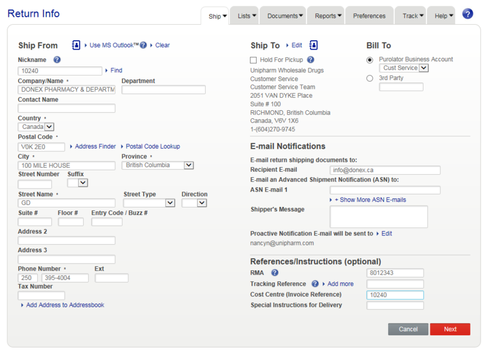Open the Documents tab menu
This screenshot has height=360, width=496.
pos(283,16)
